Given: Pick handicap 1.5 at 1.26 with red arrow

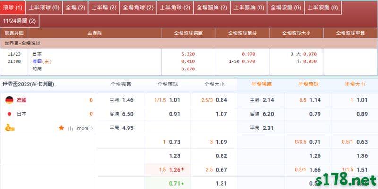Looking at the screenshot, I should (172, 170).
